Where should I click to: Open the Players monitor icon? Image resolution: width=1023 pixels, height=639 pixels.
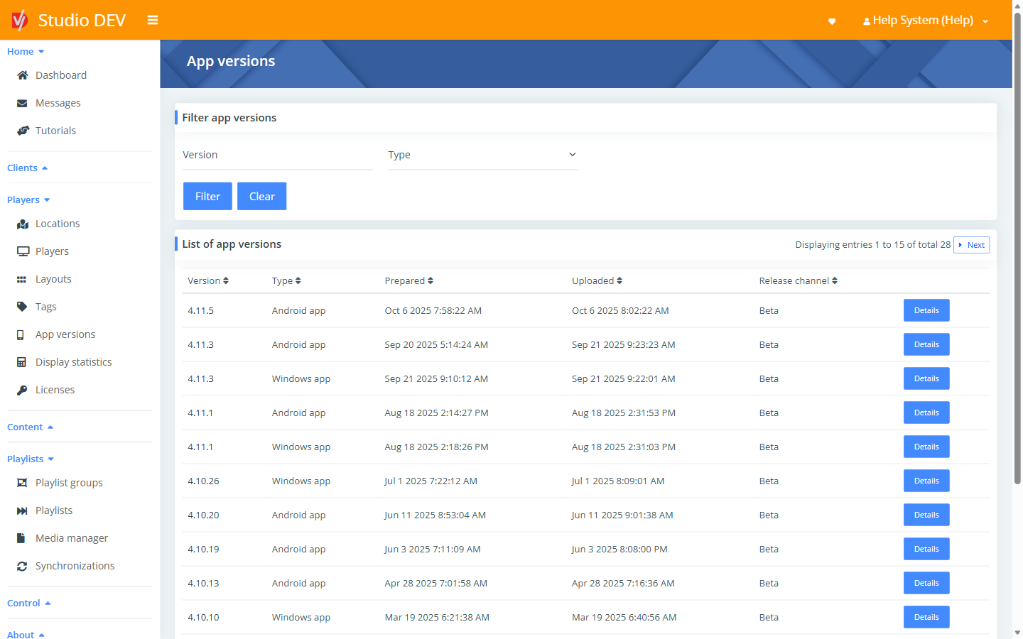(x=23, y=251)
